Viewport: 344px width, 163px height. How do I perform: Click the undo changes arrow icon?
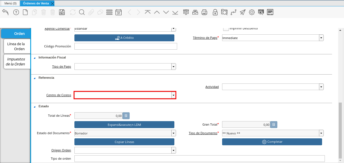5,12
